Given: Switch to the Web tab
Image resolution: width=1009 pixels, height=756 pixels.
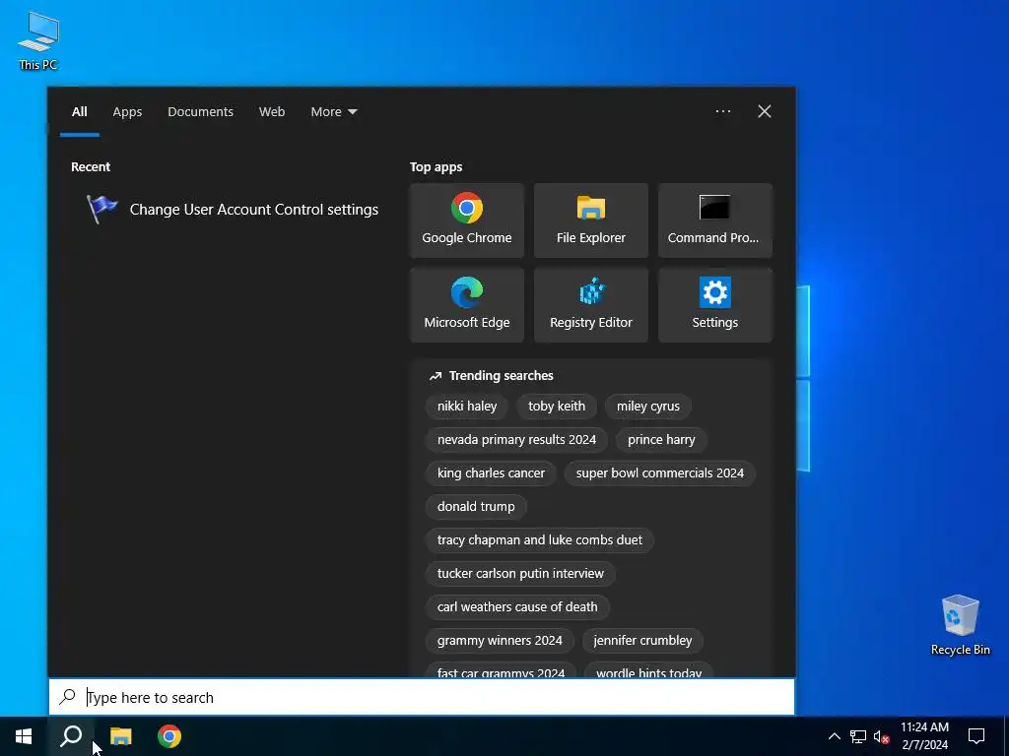Looking at the screenshot, I should [x=272, y=112].
